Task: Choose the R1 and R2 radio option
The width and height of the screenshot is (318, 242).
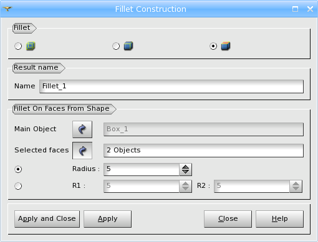Action: click(18, 186)
